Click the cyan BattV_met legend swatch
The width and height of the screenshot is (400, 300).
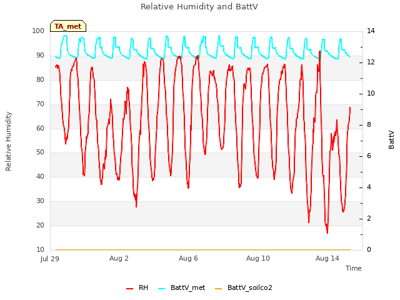click(161, 289)
